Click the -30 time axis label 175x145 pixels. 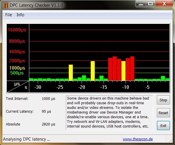(38, 87)
